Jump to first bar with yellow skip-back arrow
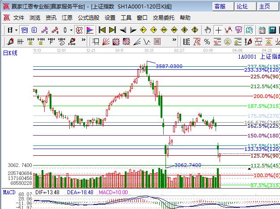 [x=102, y=30]
